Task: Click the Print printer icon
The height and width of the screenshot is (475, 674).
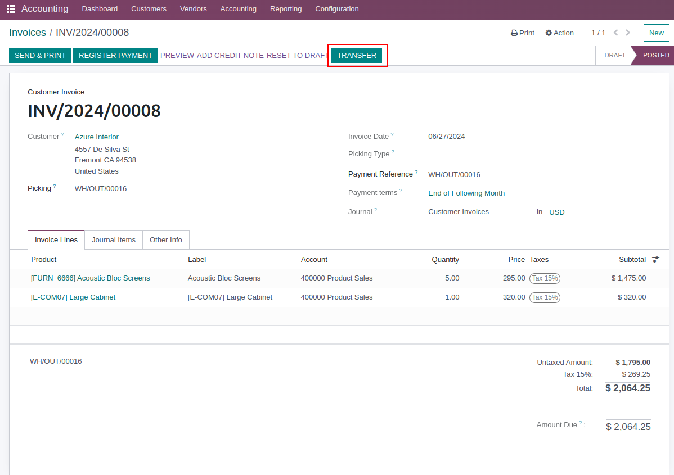Action: pos(514,33)
